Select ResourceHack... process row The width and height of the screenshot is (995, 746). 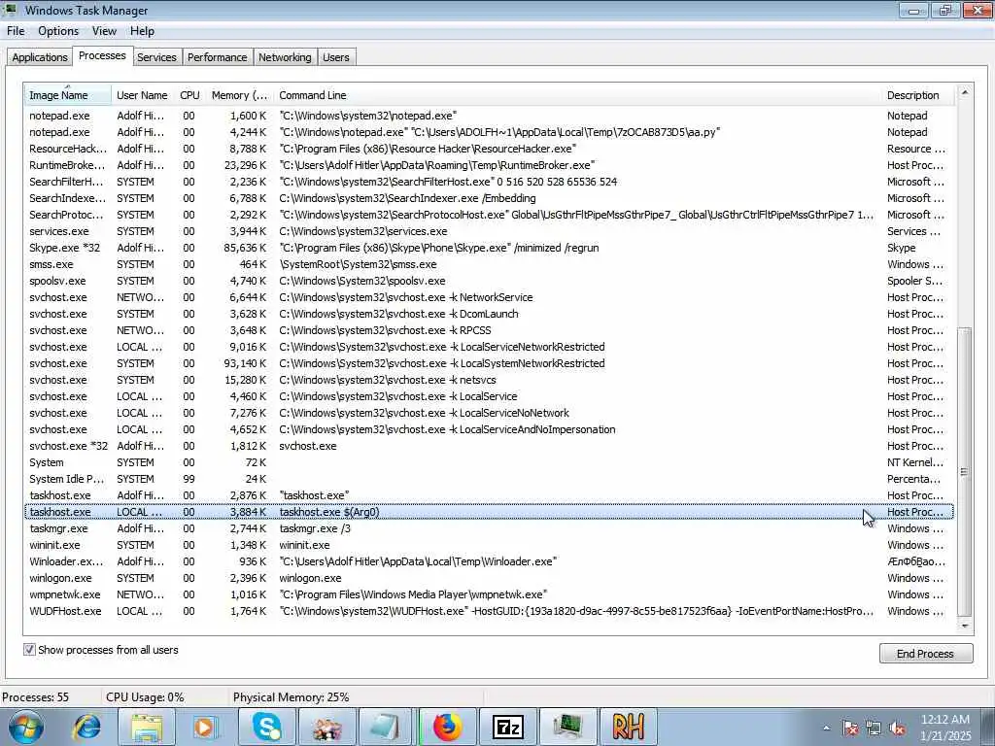point(489,149)
